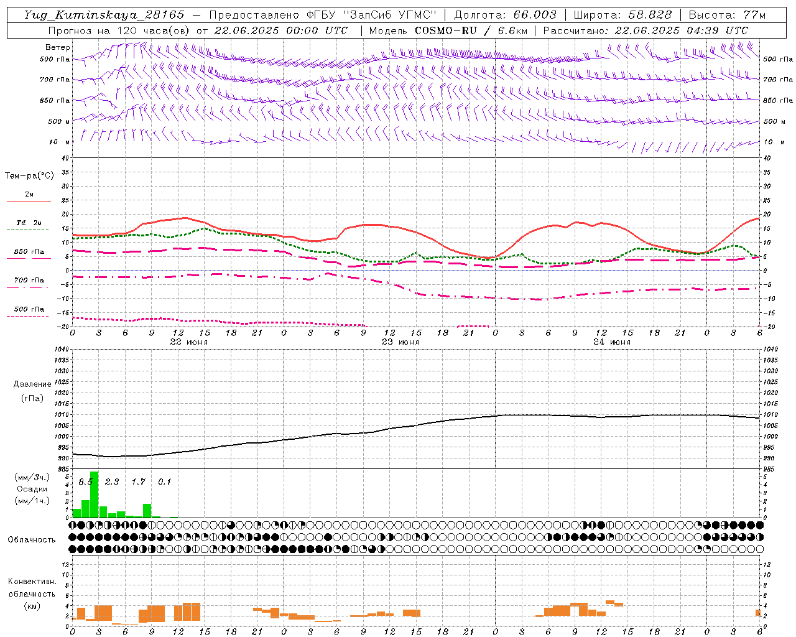Screen dimensions: 796x637
Task: Click the 24 июня date marker
Action: (x=612, y=342)
